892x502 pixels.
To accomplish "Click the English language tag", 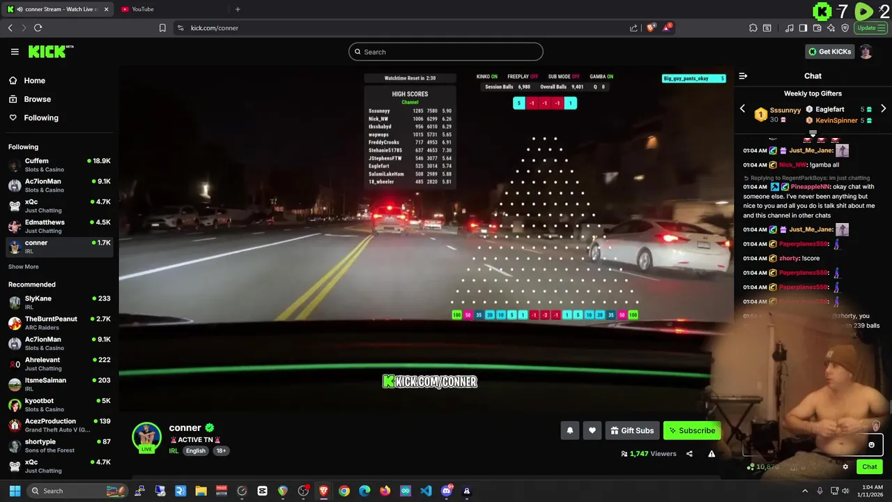I will pyautogui.click(x=196, y=451).
